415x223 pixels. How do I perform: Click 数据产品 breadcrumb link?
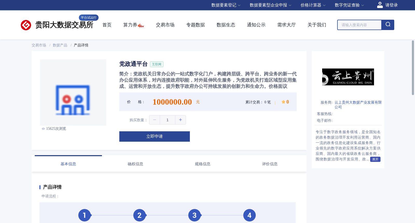point(60,45)
